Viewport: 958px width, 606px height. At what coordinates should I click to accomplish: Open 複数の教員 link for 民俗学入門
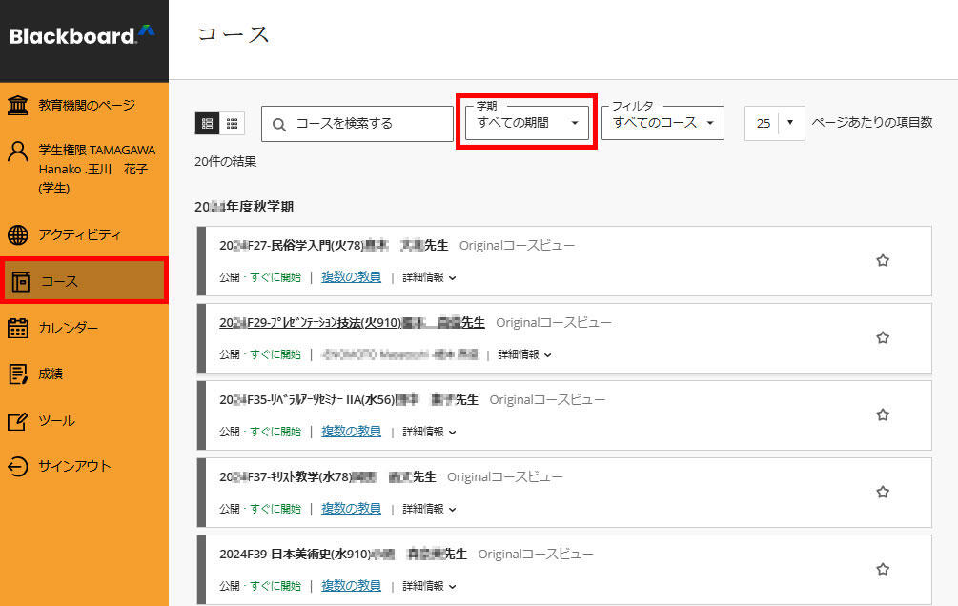tap(352, 276)
